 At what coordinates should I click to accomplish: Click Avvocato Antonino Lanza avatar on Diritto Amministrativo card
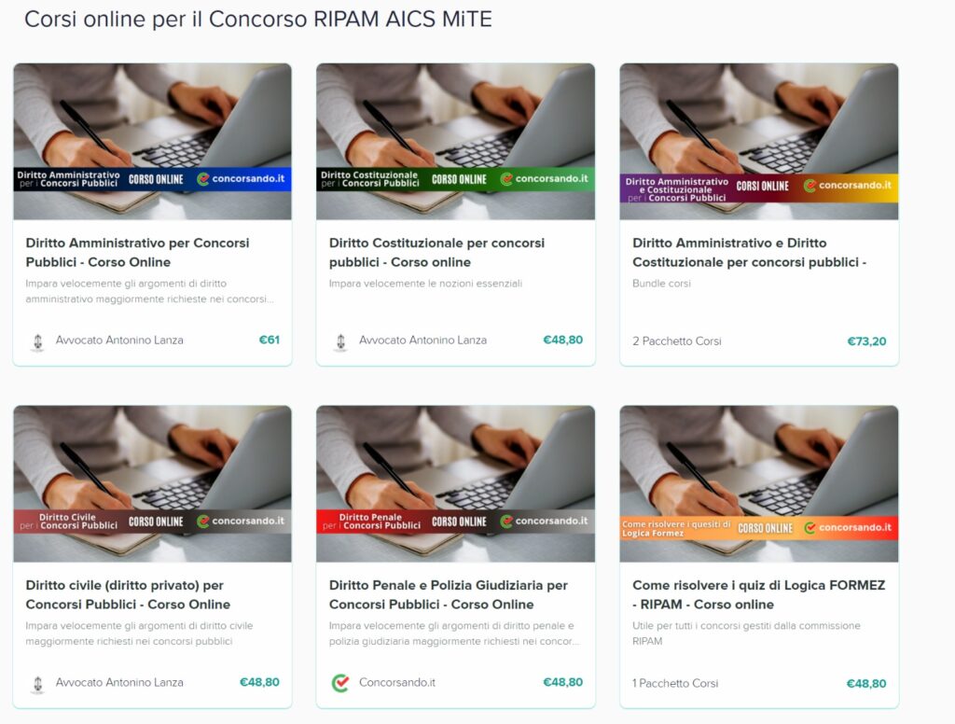tap(37, 341)
